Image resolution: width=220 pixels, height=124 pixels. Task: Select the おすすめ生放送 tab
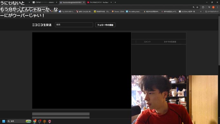point(170,42)
